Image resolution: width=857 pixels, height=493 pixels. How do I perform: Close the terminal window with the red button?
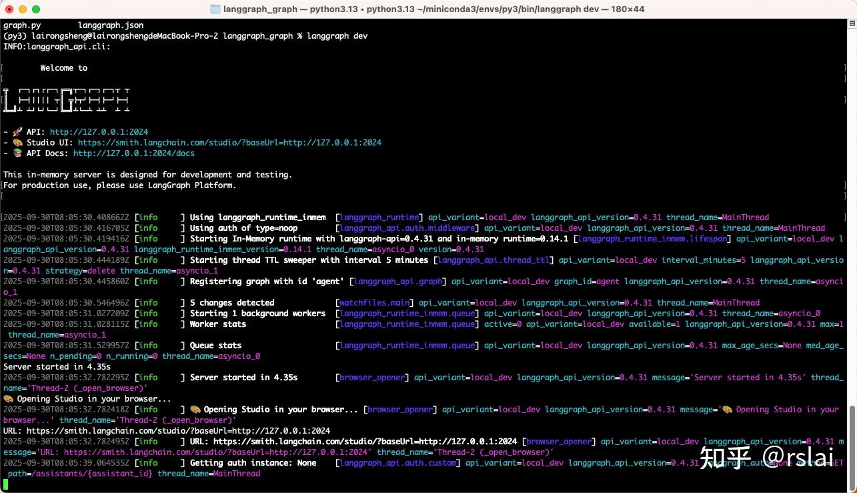[x=9, y=9]
